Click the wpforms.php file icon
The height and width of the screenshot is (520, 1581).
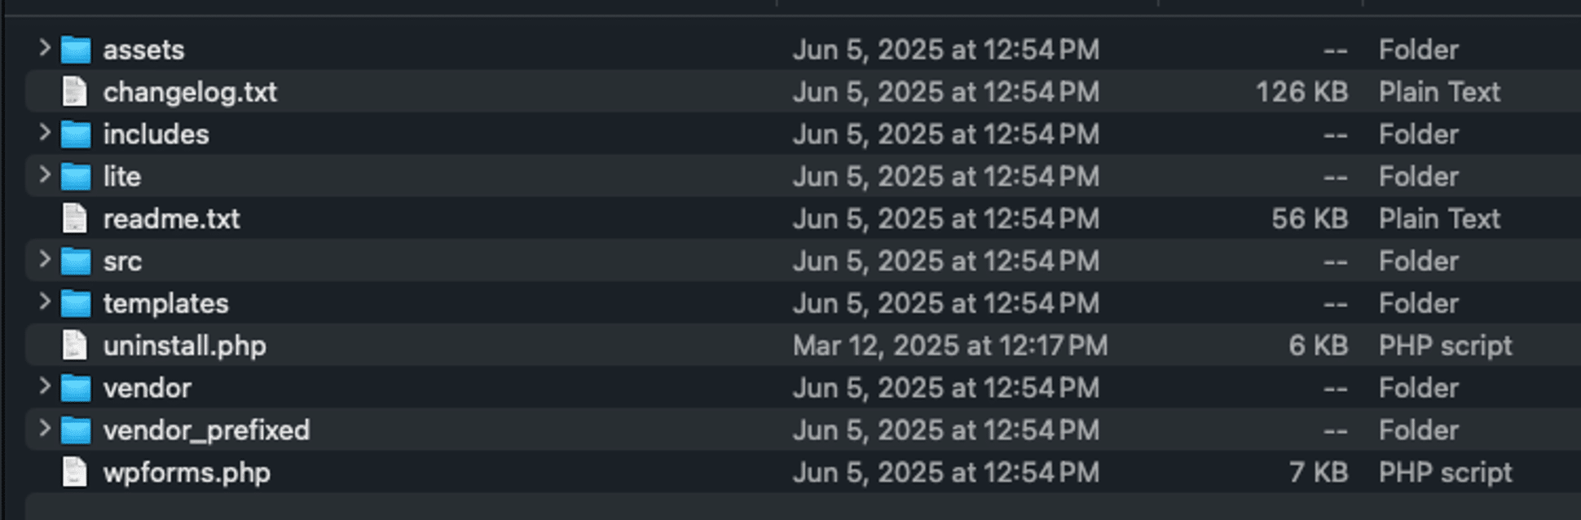75,473
